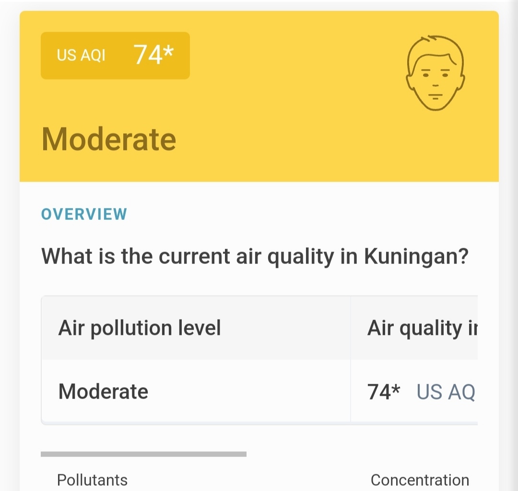Click the US AQI 74* badge
The image size is (518, 491).
115,56
